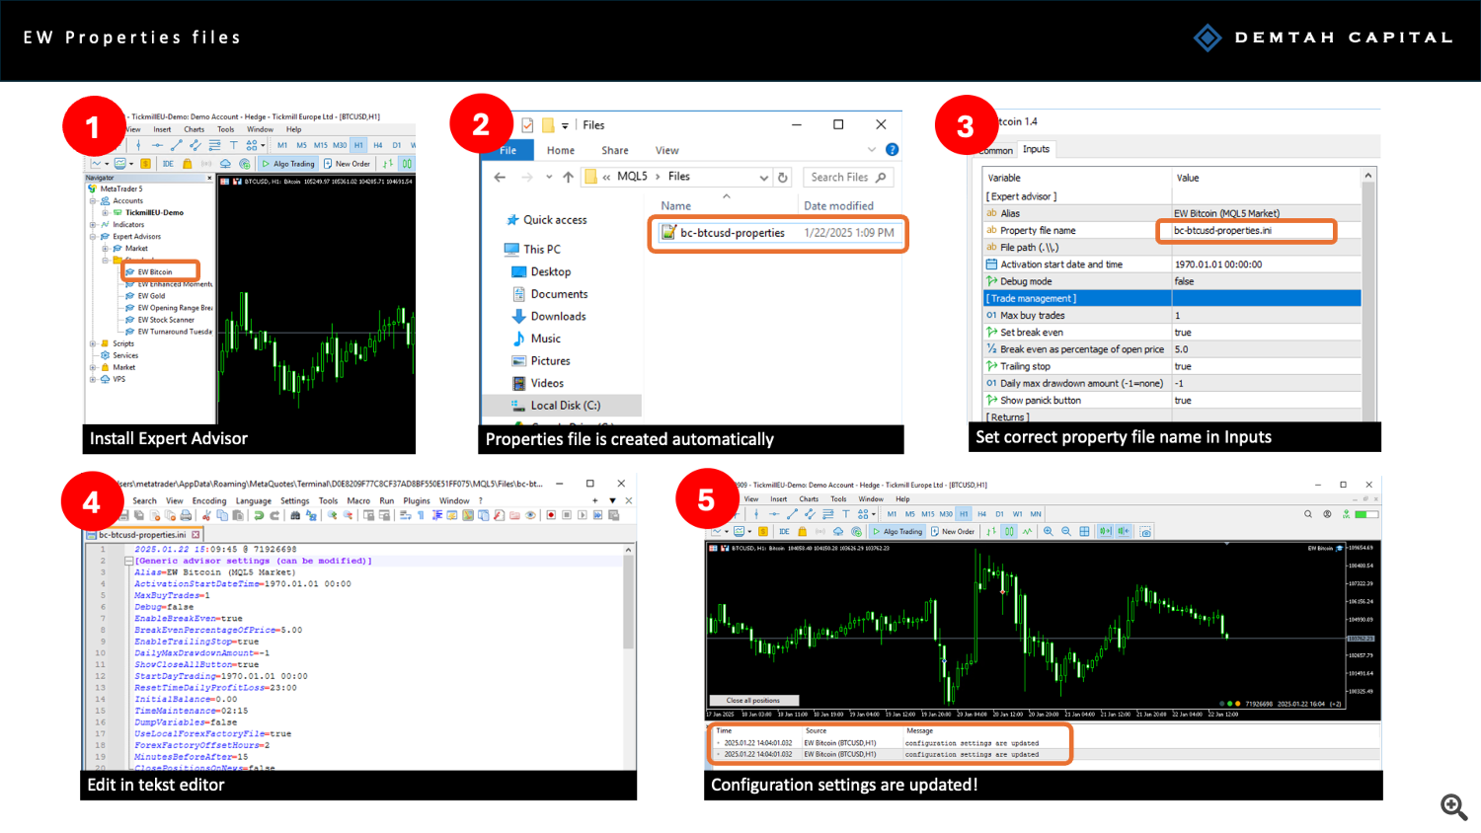1481x833 pixels.
Task: Select the trendline drawing tool in panel 1
Action: click(177, 145)
